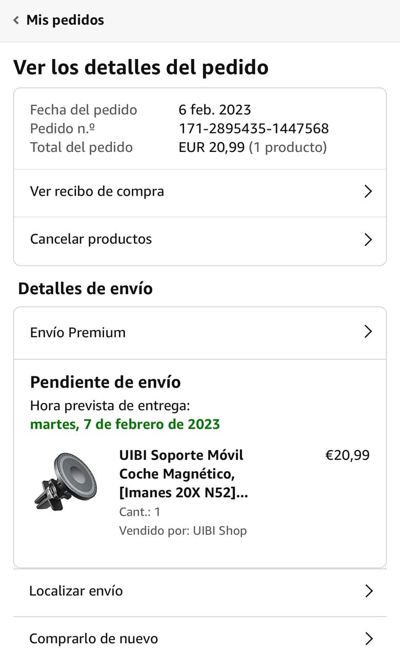Image resolution: width=400 pixels, height=657 pixels.
Task: Select the order number 171-2895435-1447568
Action: pyautogui.click(x=253, y=128)
